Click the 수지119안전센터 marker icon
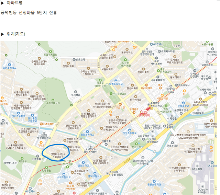 (x=195, y=70)
